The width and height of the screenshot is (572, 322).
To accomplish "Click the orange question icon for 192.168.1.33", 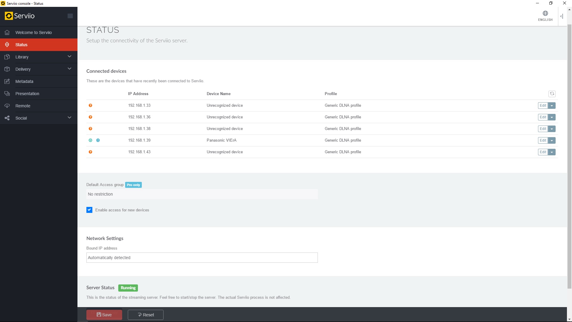I will pyautogui.click(x=90, y=106).
